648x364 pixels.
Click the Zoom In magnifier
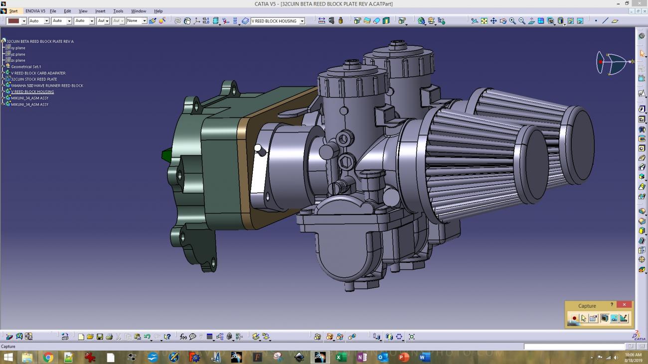pos(512,21)
